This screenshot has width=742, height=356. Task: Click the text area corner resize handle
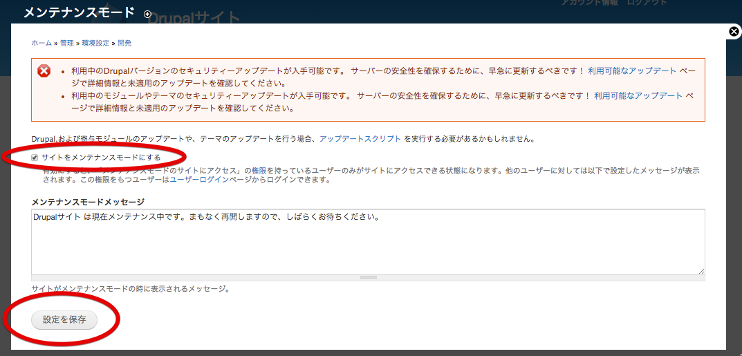click(x=701, y=271)
